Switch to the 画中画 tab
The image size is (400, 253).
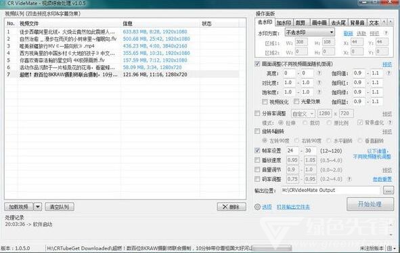pyautogui.click(x=319, y=23)
